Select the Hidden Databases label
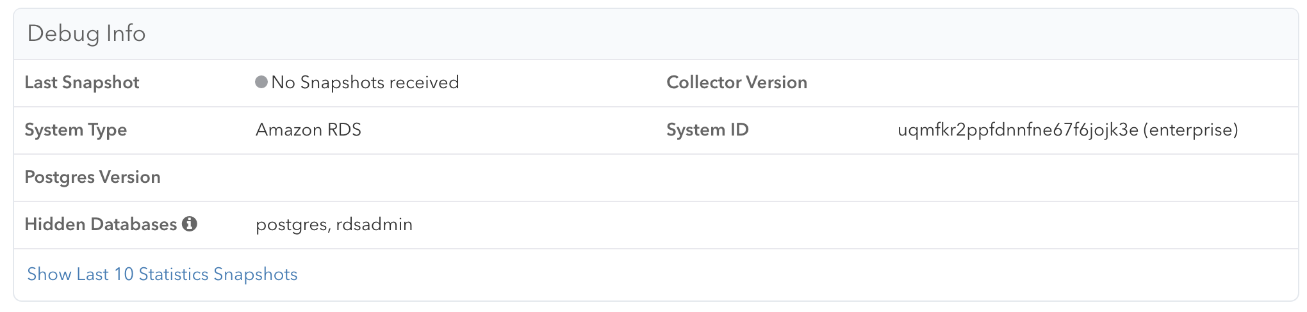The image size is (1307, 312). pos(101,224)
